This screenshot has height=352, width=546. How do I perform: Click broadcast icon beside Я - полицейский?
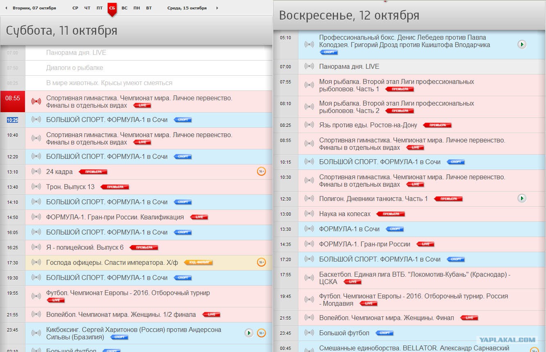pos(36,248)
